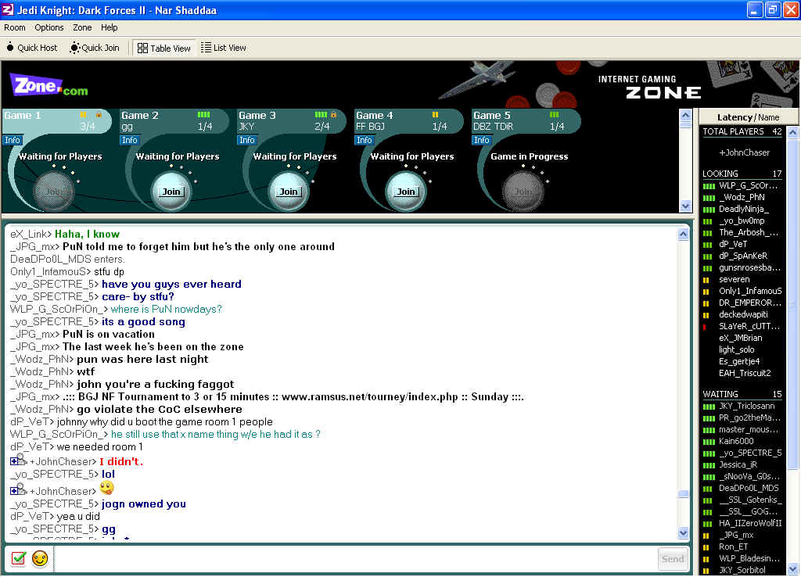Select player EAH_Triscuit2 in the list

point(743,374)
